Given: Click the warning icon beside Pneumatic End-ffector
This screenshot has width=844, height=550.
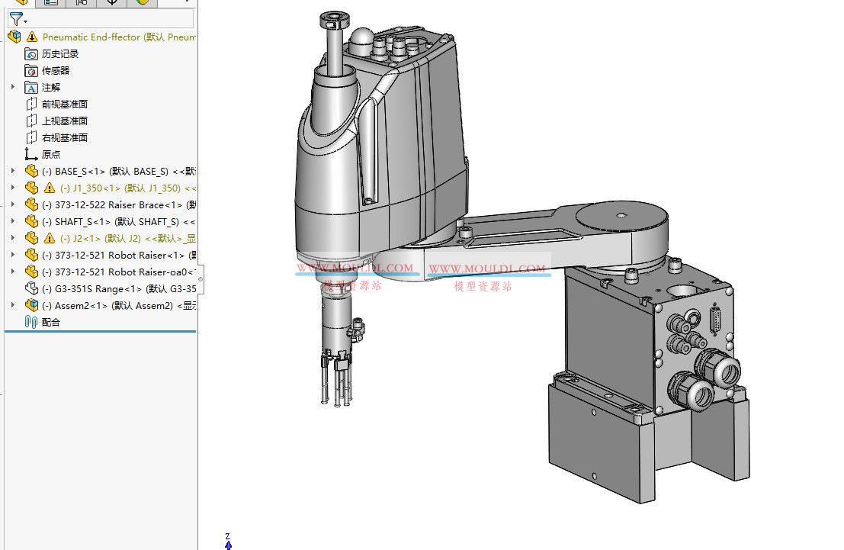Looking at the screenshot, I should pyautogui.click(x=30, y=37).
